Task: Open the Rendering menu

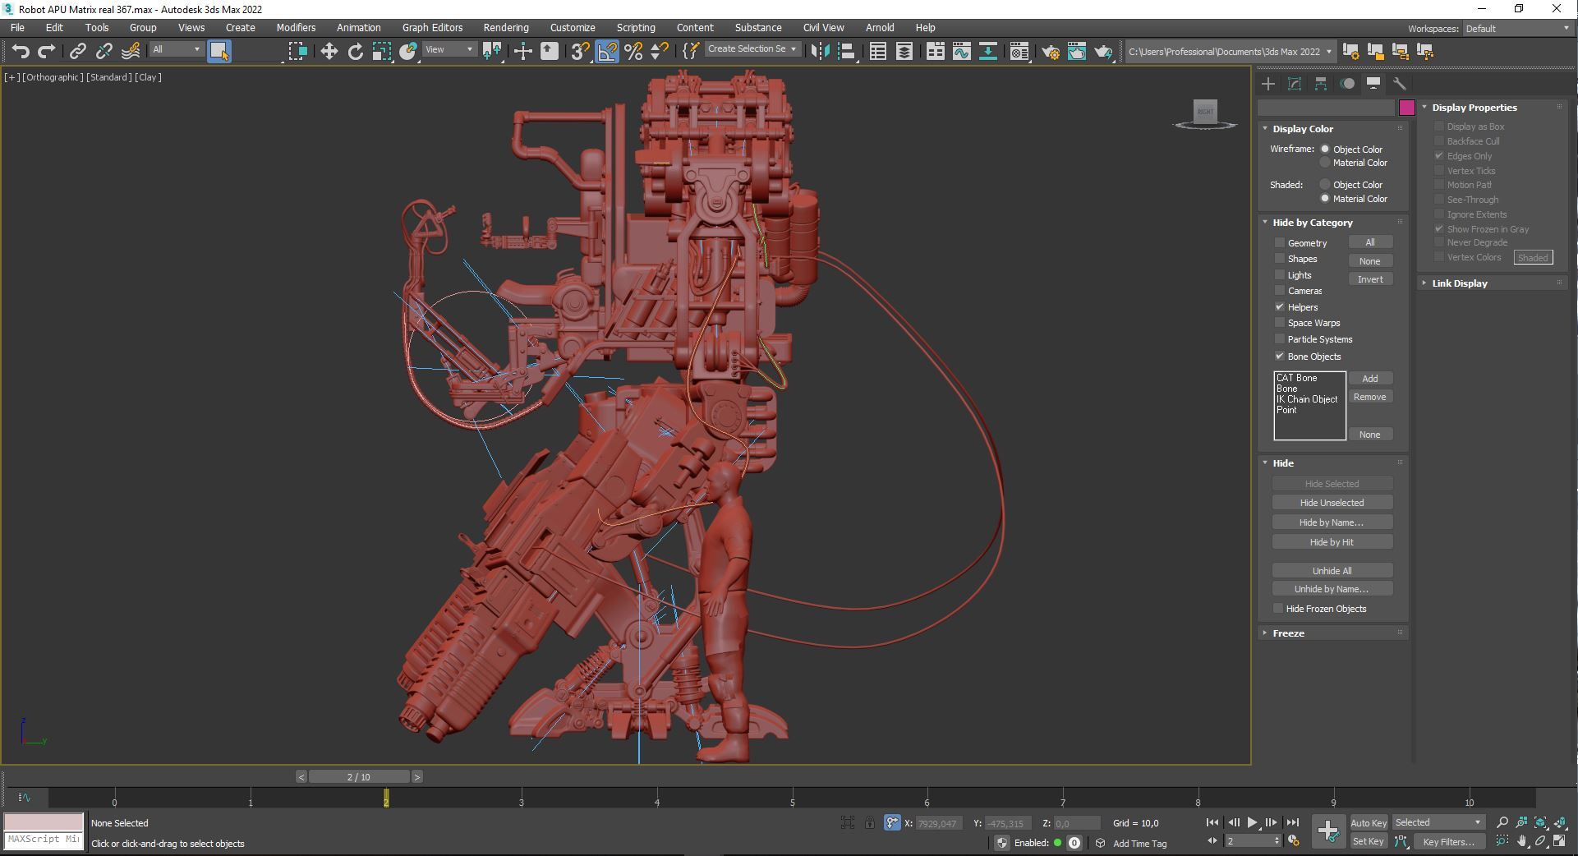Action: tap(505, 28)
